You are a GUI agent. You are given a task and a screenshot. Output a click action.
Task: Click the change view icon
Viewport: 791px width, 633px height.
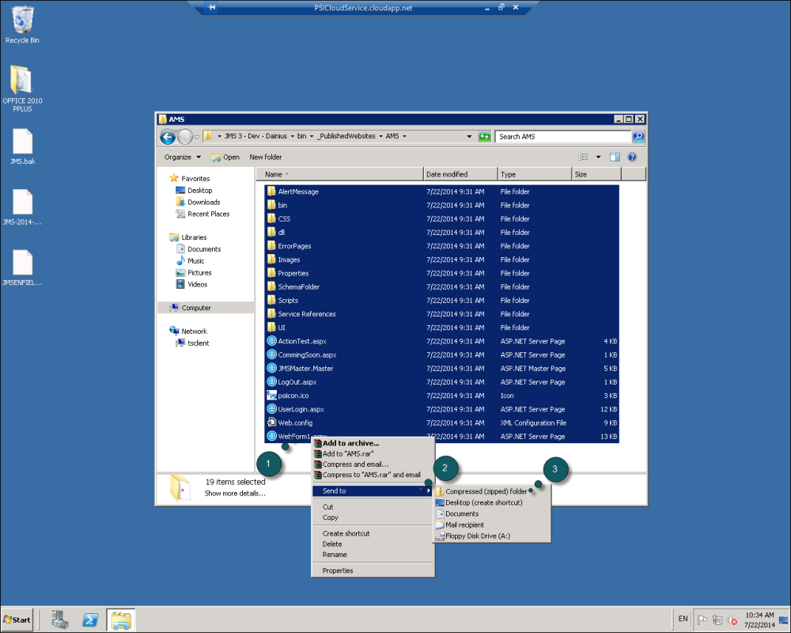point(583,157)
